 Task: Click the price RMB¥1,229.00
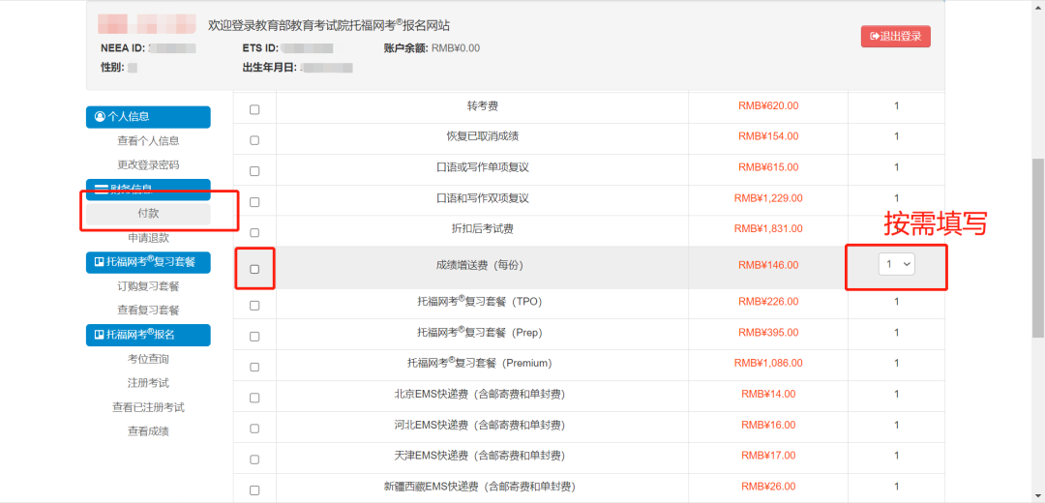click(x=768, y=198)
